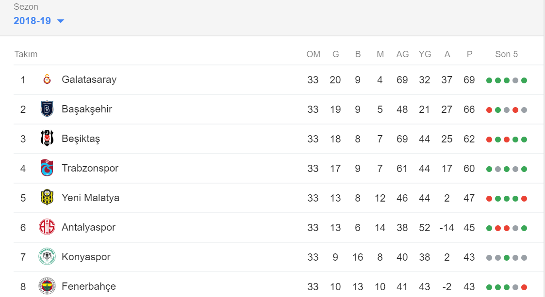The image size is (545, 297).
Task: Click the Trabzonspor club crest
Action: coord(47,168)
